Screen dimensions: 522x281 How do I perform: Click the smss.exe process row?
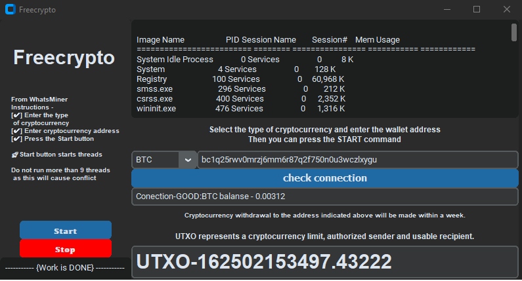tap(241, 89)
